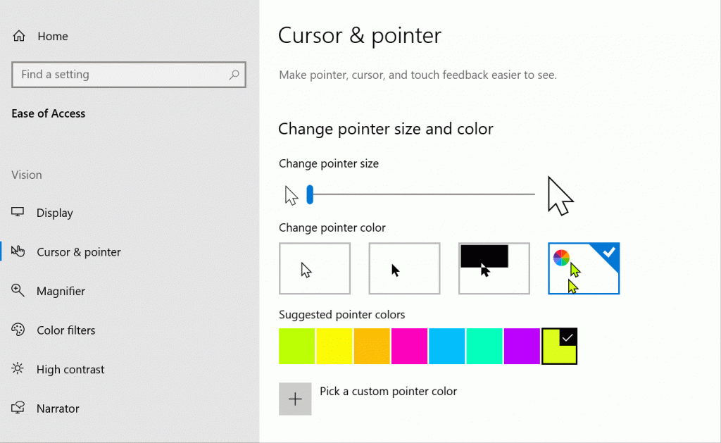
Task: Click the Color filters palette icon
Action: [18, 330]
